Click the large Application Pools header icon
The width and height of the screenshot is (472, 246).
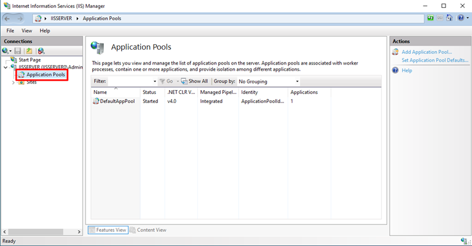(98, 47)
